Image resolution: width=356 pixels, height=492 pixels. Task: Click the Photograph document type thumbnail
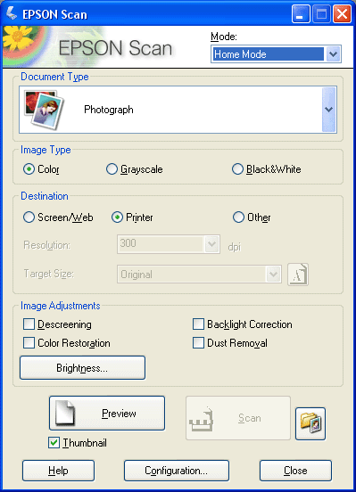(x=45, y=110)
